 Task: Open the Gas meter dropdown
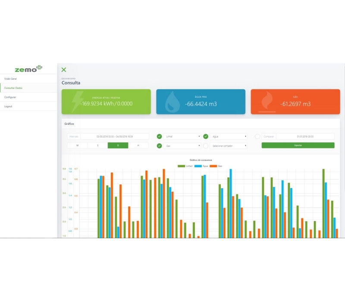tap(182, 146)
